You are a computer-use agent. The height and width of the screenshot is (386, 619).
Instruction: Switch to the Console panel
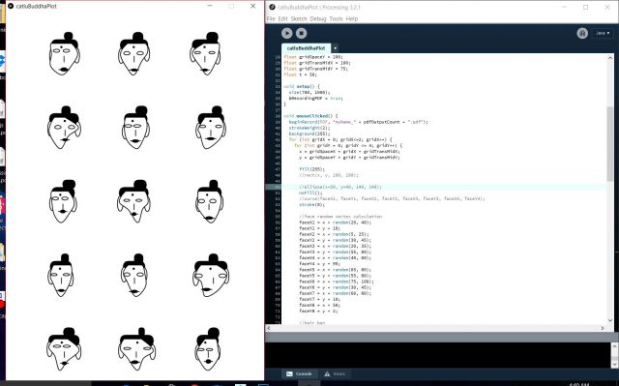[299, 373]
